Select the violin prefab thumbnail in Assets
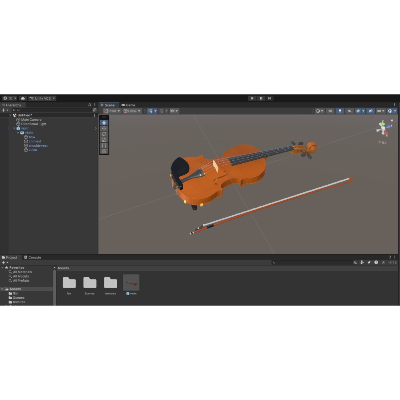Viewport: 400px width, 400px height. point(131,282)
